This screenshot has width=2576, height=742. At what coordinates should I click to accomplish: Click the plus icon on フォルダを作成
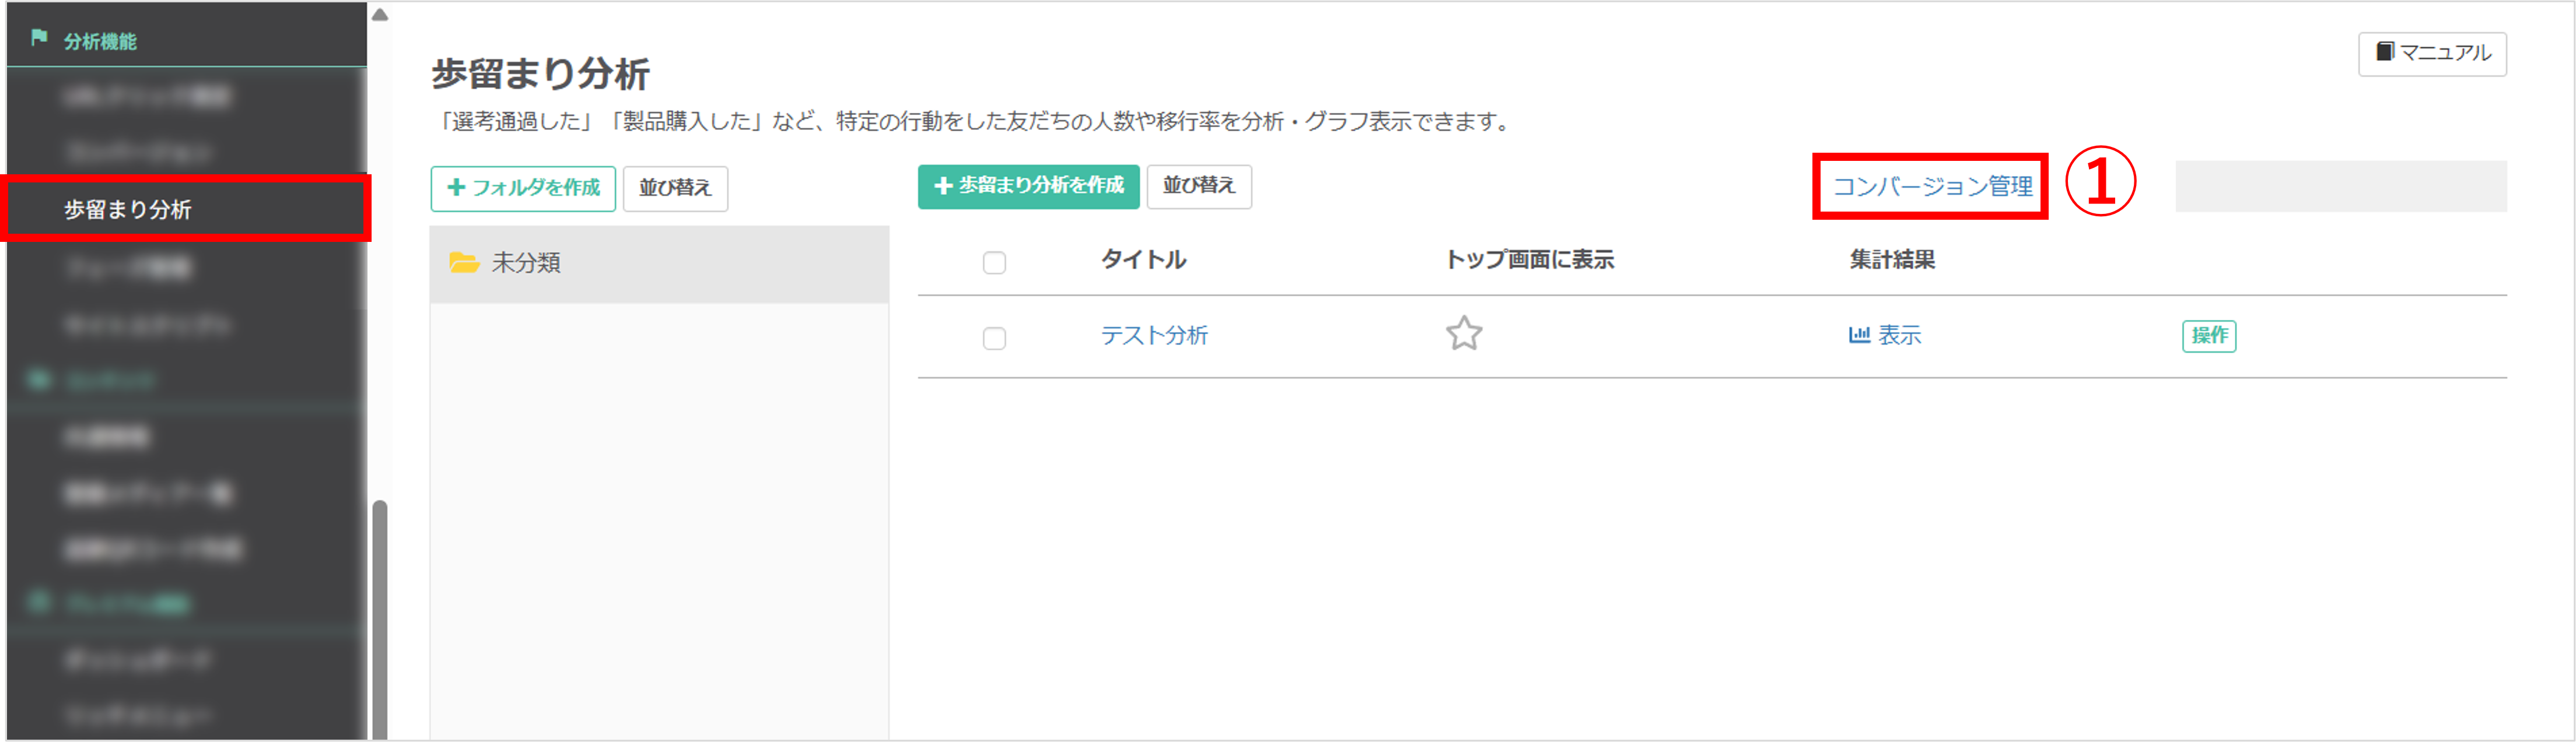click(x=456, y=188)
